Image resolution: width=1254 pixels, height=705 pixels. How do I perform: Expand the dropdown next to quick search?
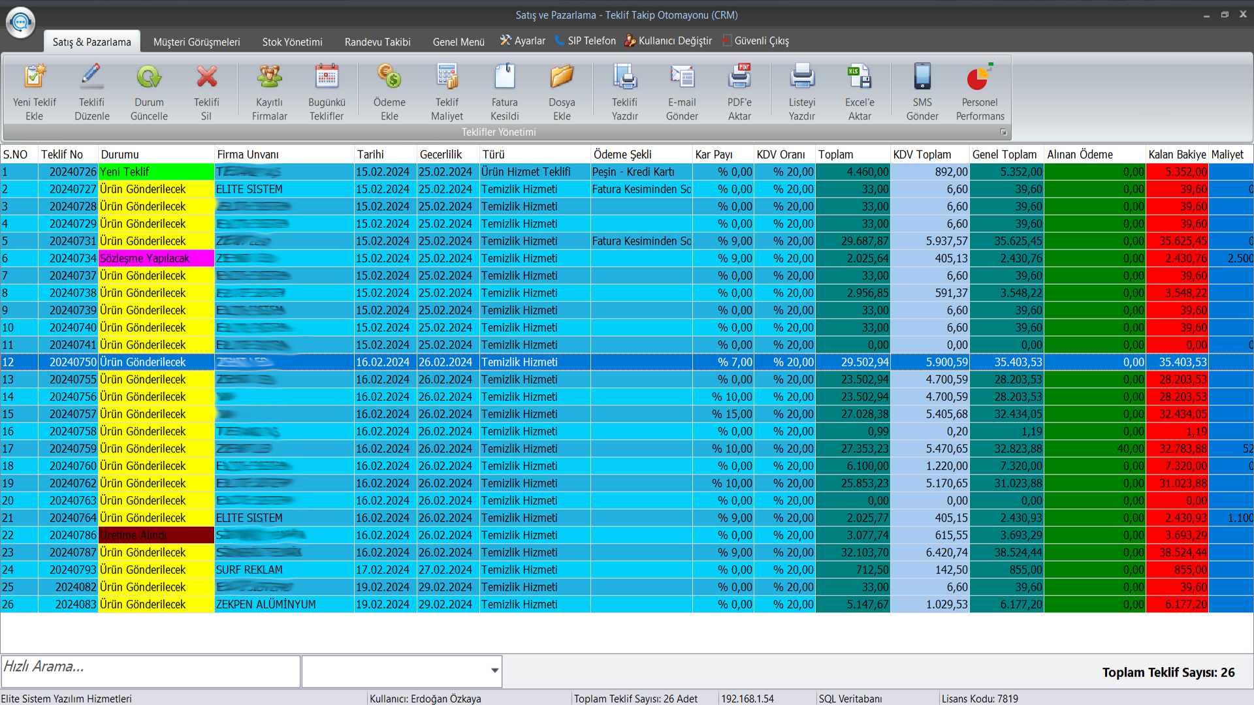(x=494, y=670)
